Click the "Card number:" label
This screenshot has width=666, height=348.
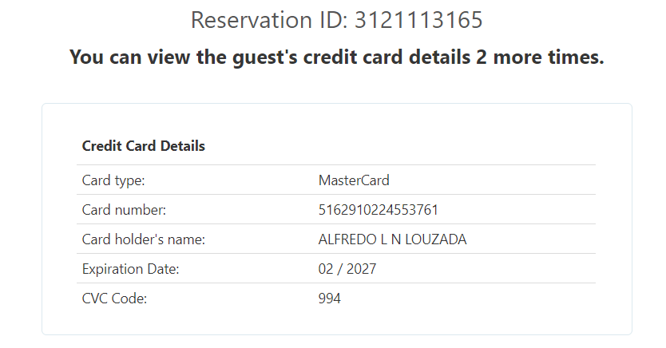coord(124,210)
